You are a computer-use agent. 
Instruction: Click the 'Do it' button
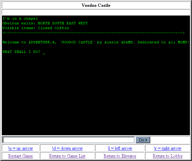click(x=143, y=140)
